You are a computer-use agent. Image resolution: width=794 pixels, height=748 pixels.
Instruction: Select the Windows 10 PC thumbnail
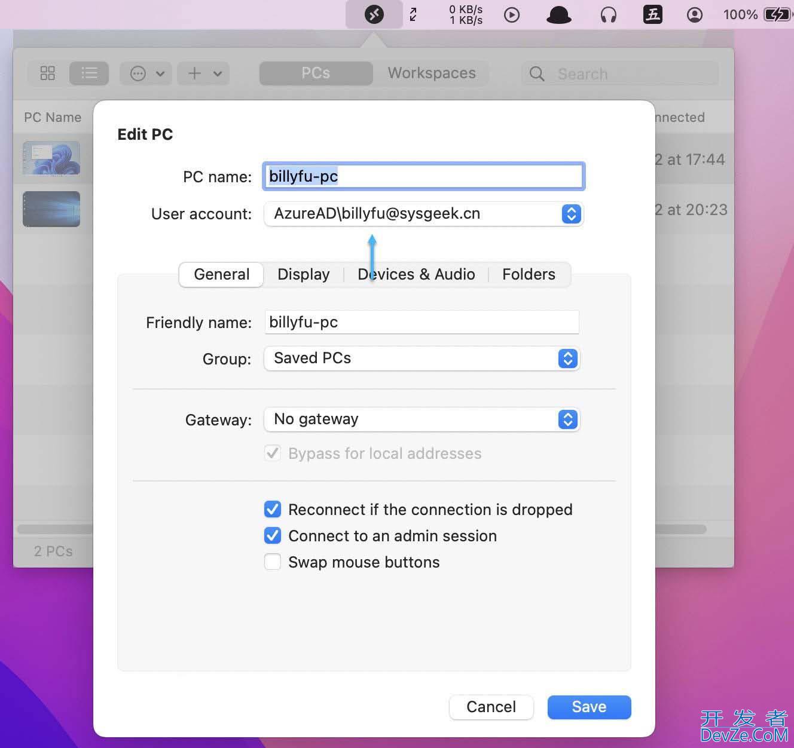pyautogui.click(x=51, y=209)
